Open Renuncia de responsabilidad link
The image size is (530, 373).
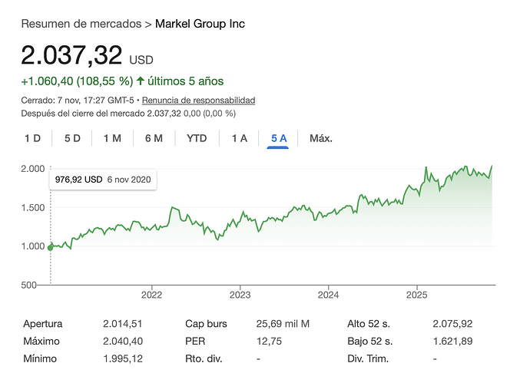198,101
